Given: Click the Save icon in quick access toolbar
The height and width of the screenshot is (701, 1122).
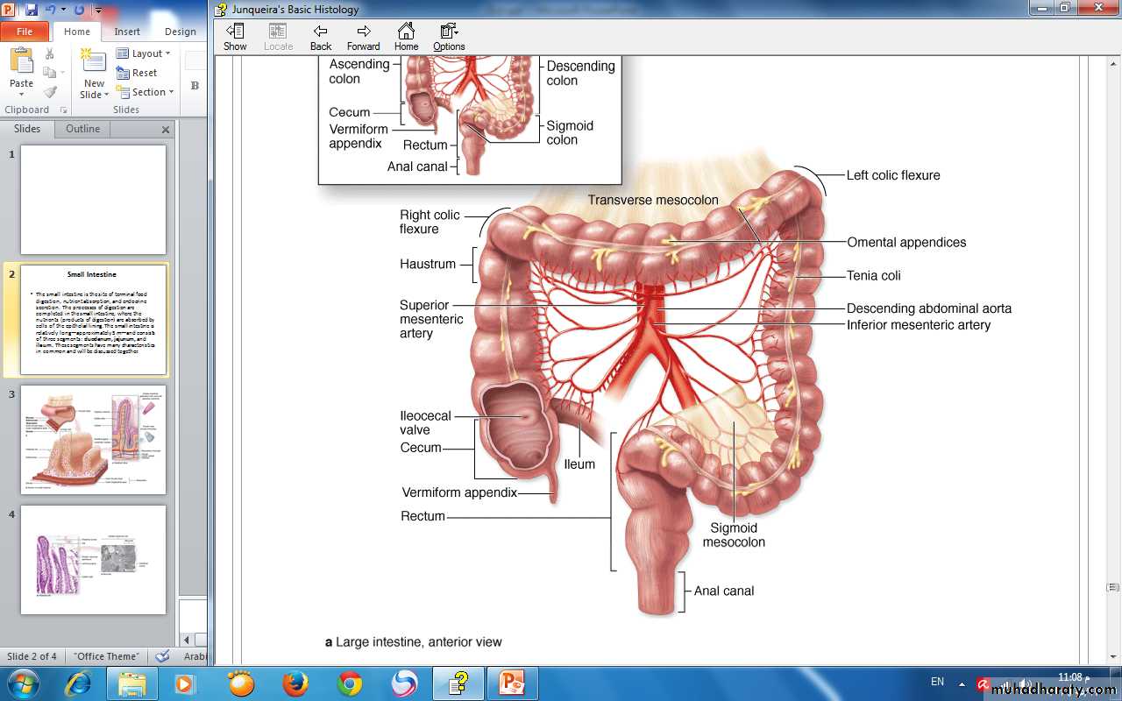Looking at the screenshot, I should 32,11.
